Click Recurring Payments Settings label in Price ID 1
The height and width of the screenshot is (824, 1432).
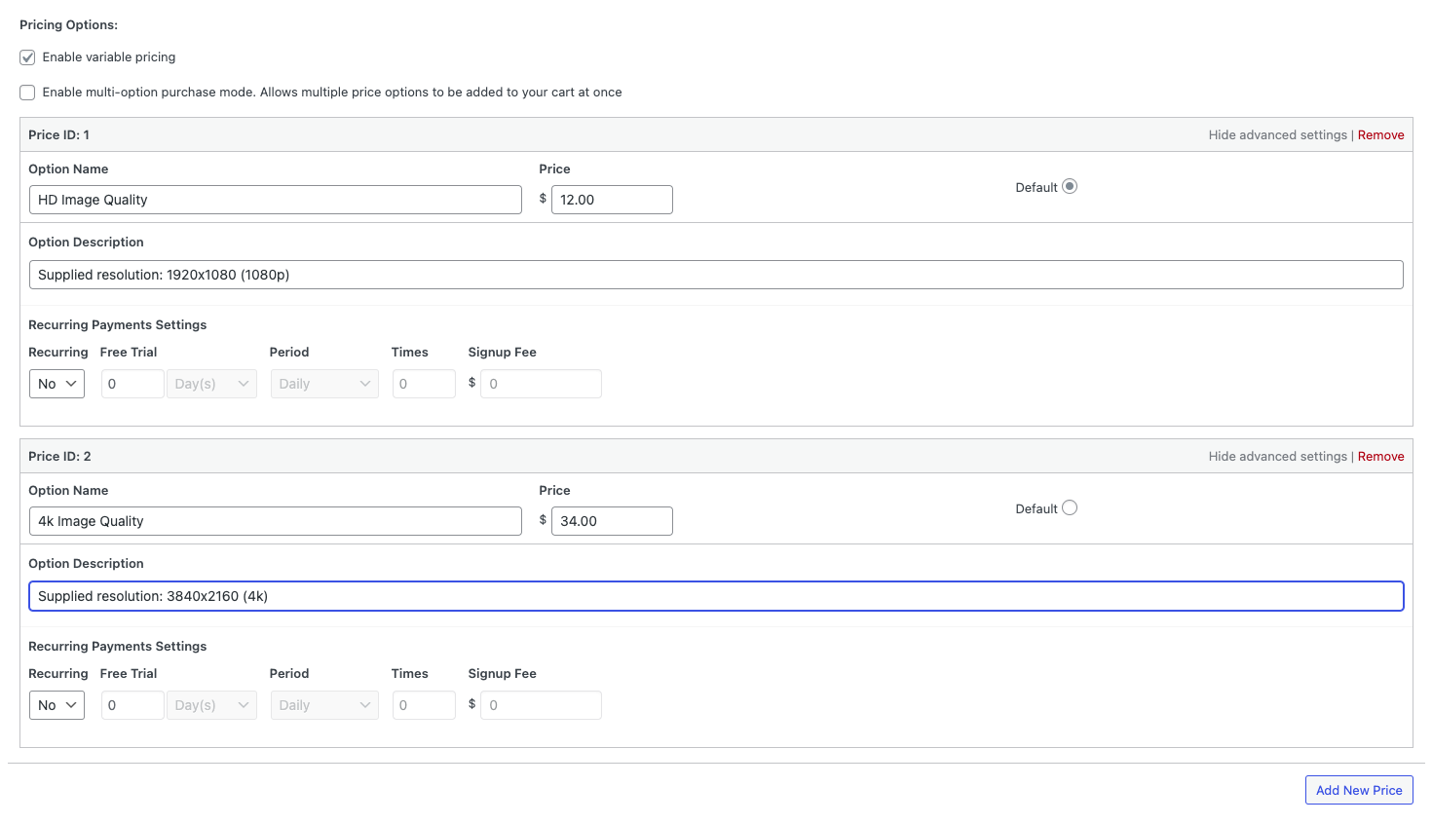tap(117, 325)
